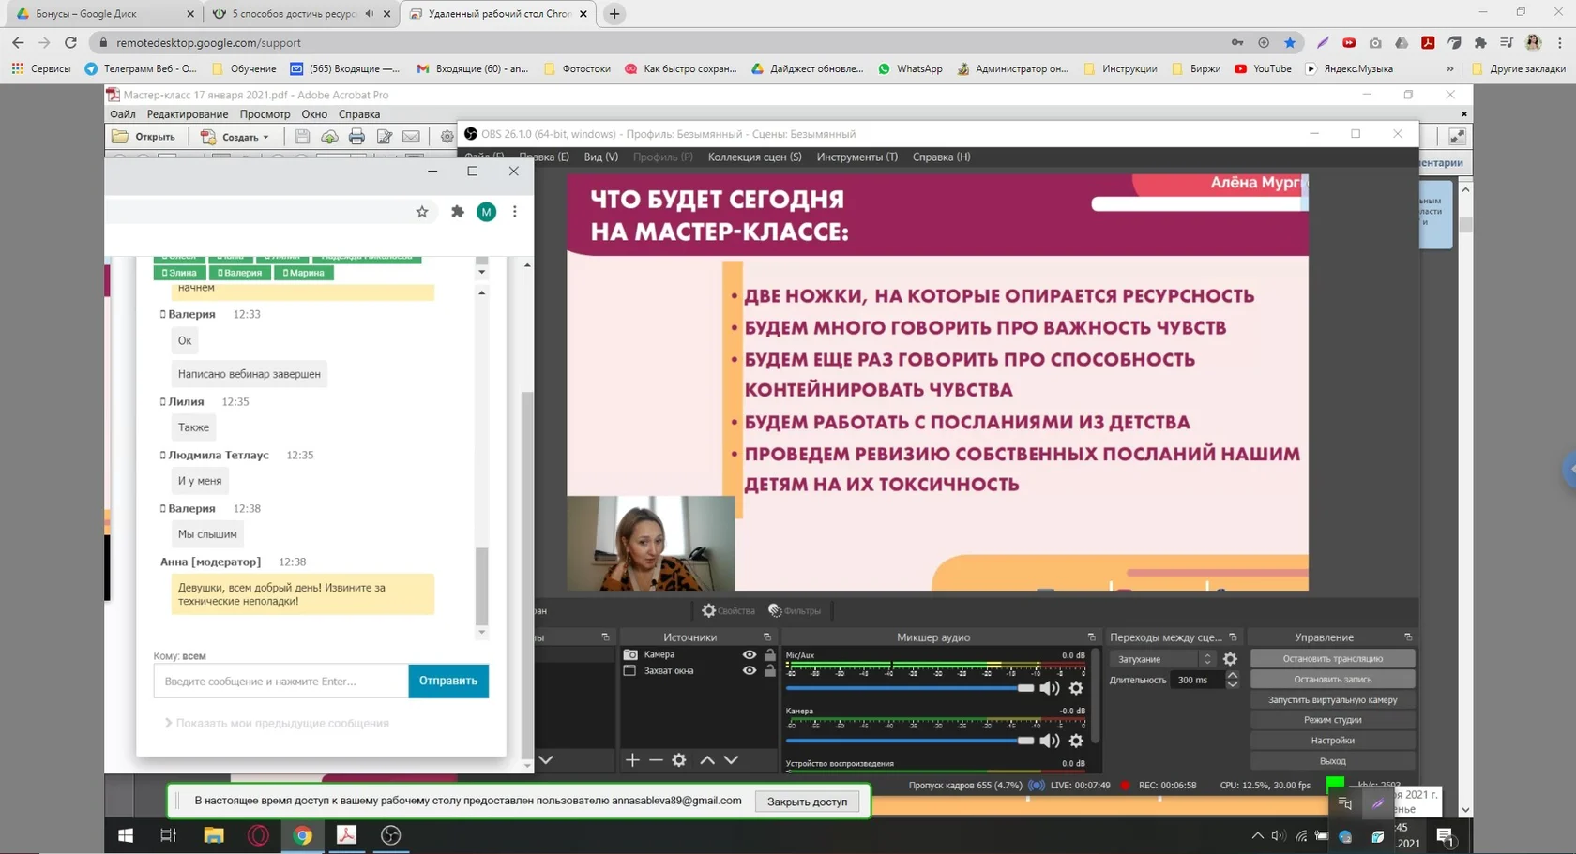Open Редактирование menu in Acrobat
The height and width of the screenshot is (854, 1576).
pyautogui.click(x=188, y=114)
